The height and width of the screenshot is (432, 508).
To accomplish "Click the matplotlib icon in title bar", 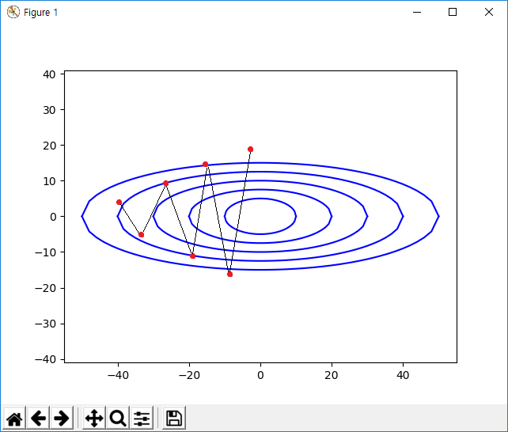I will click(x=13, y=13).
